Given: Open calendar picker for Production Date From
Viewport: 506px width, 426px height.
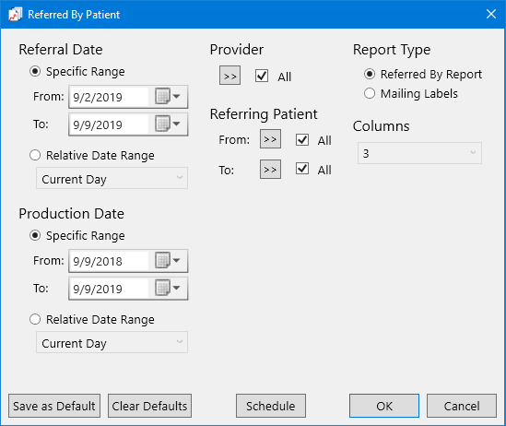Looking at the screenshot, I should tap(168, 260).
